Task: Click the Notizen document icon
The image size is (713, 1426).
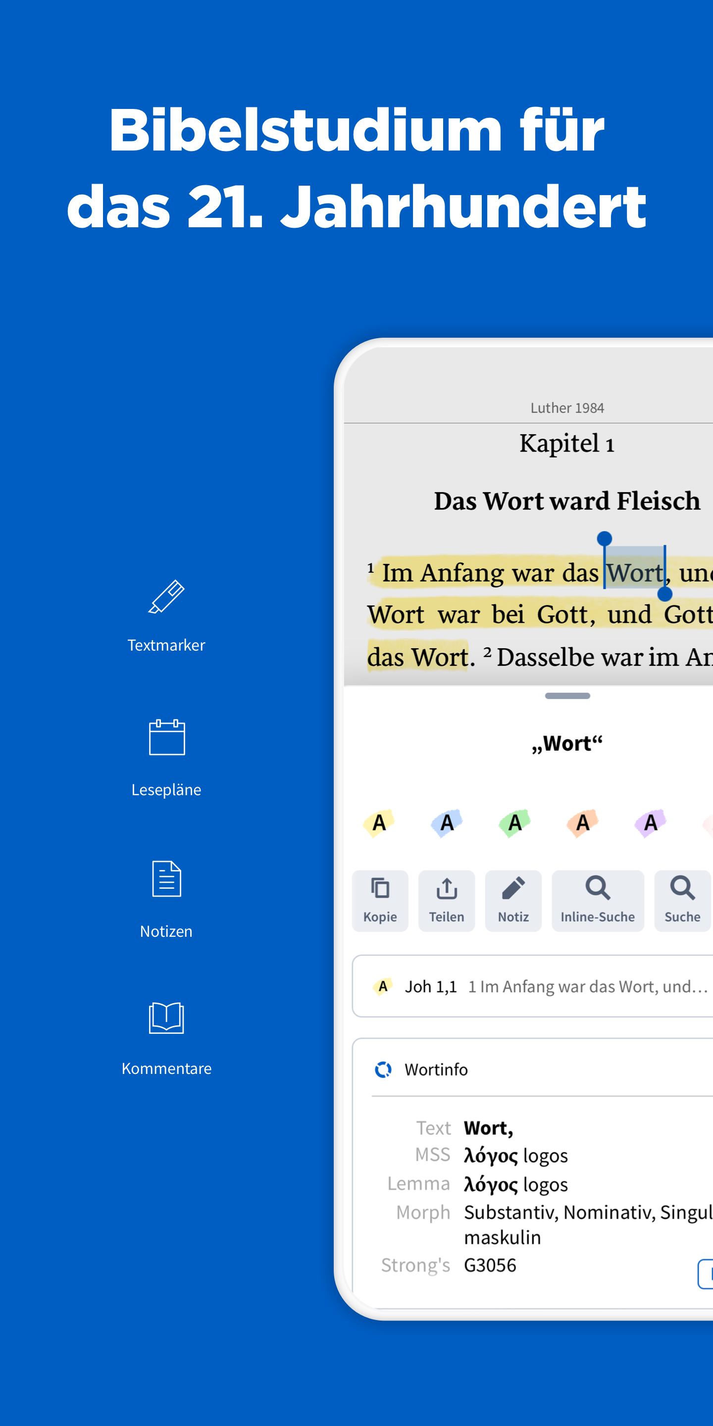Action: click(x=167, y=878)
